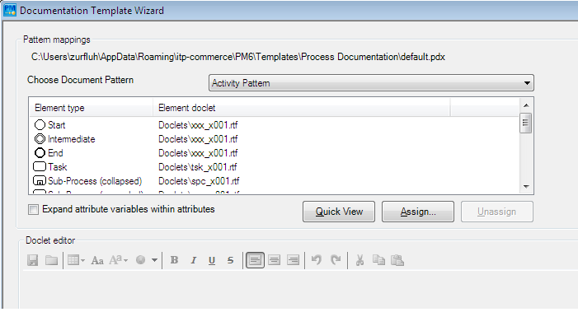Click the Open folder icon in Doclet editor
The width and height of the screenshot is (578, 312).
51,260
